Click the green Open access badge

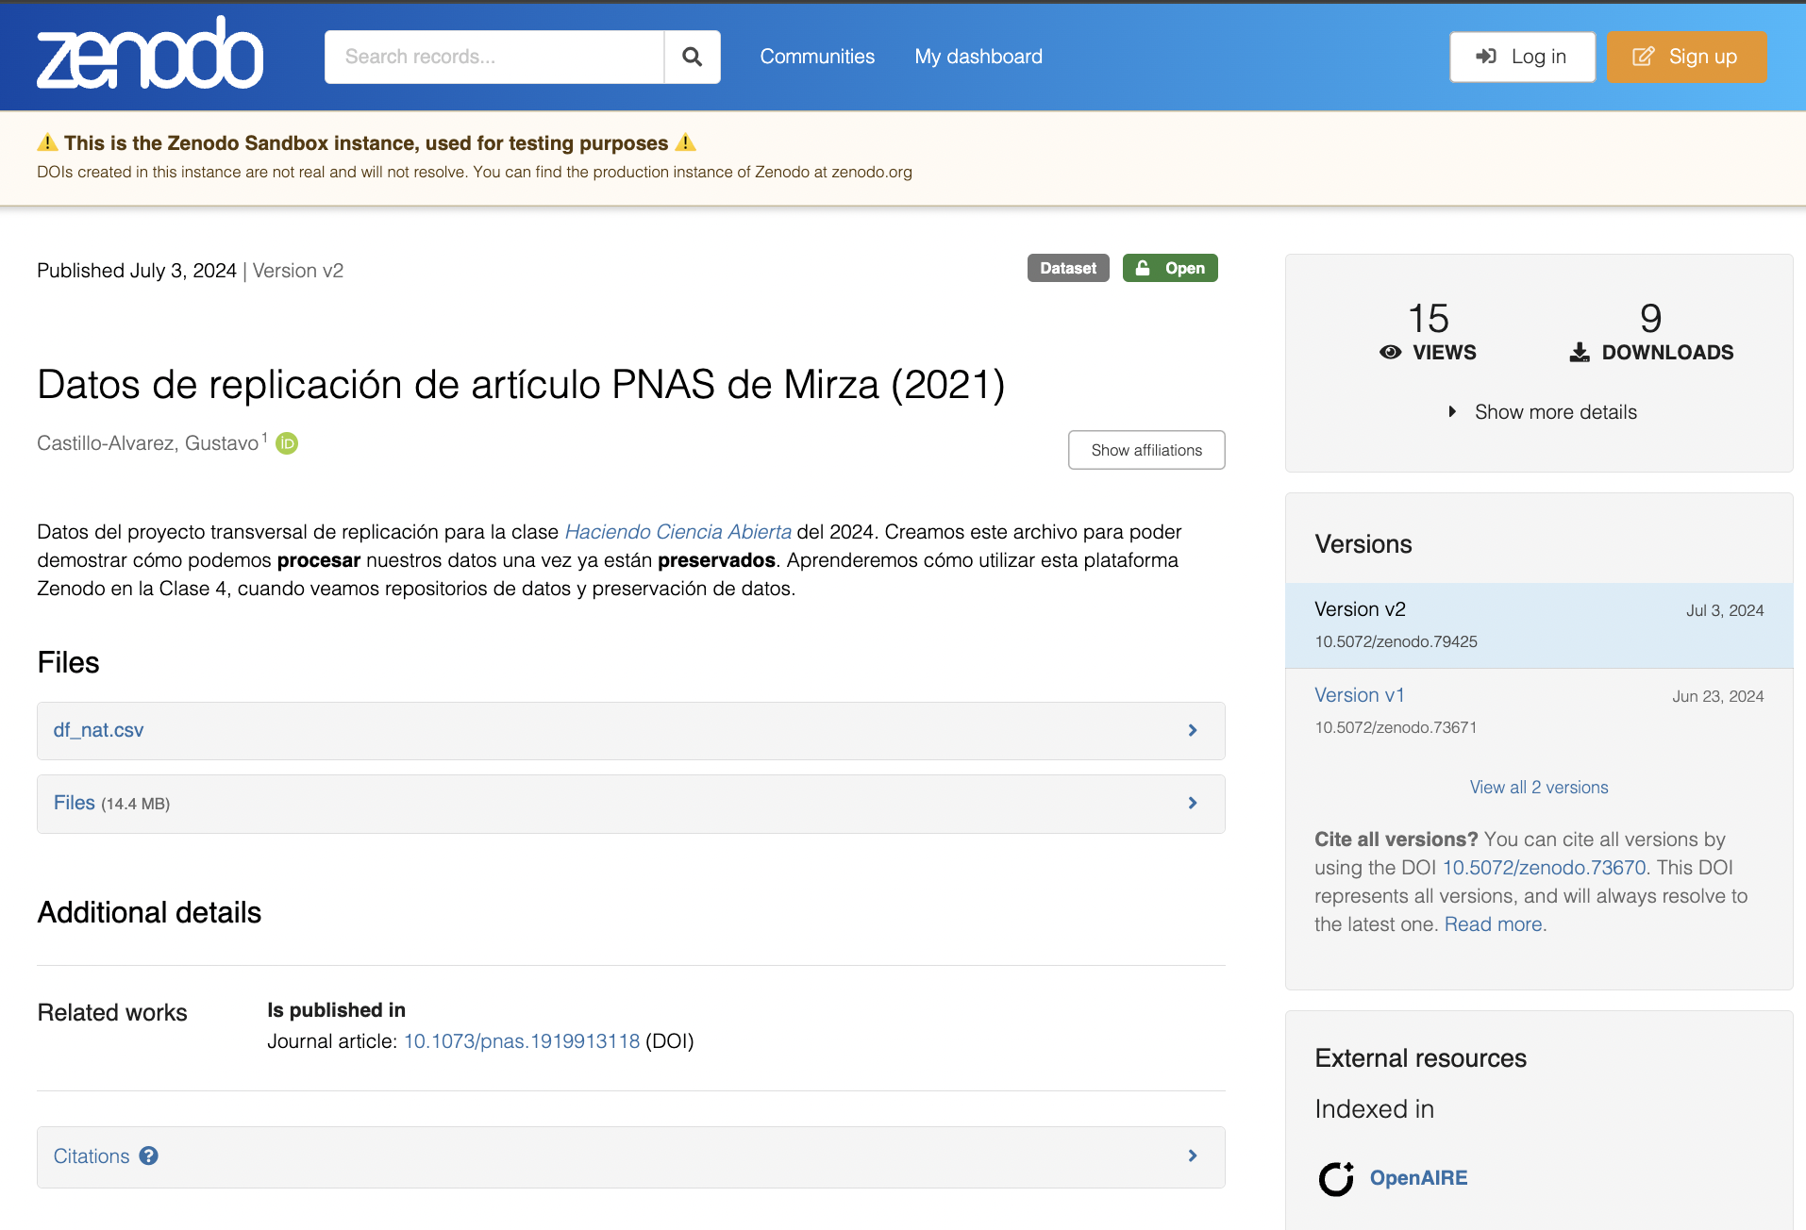1169,269
